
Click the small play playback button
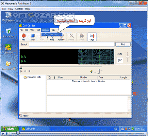pos(21,71)
